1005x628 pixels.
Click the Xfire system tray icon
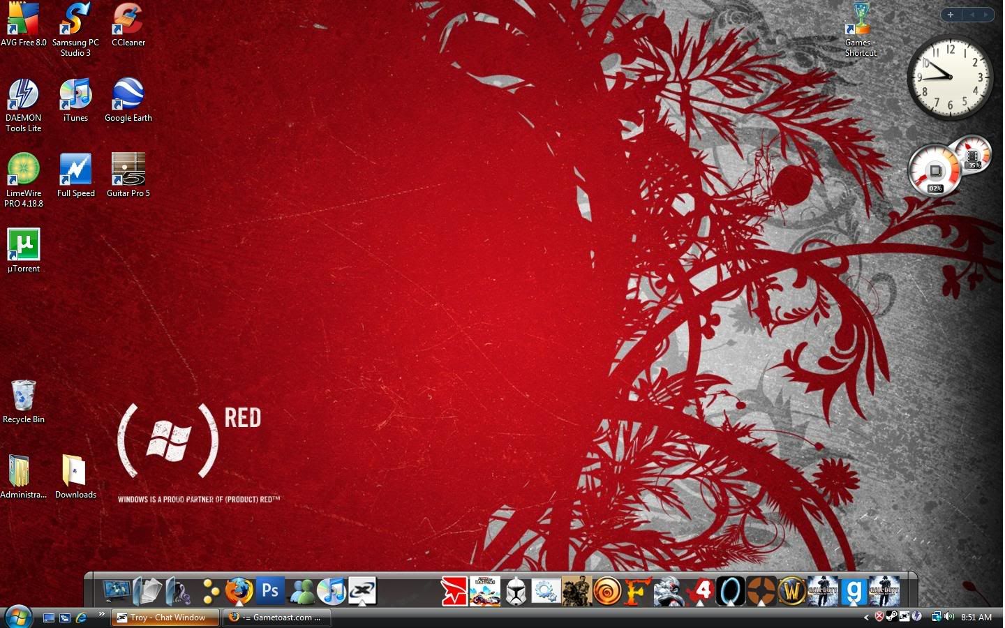[904, 617]
